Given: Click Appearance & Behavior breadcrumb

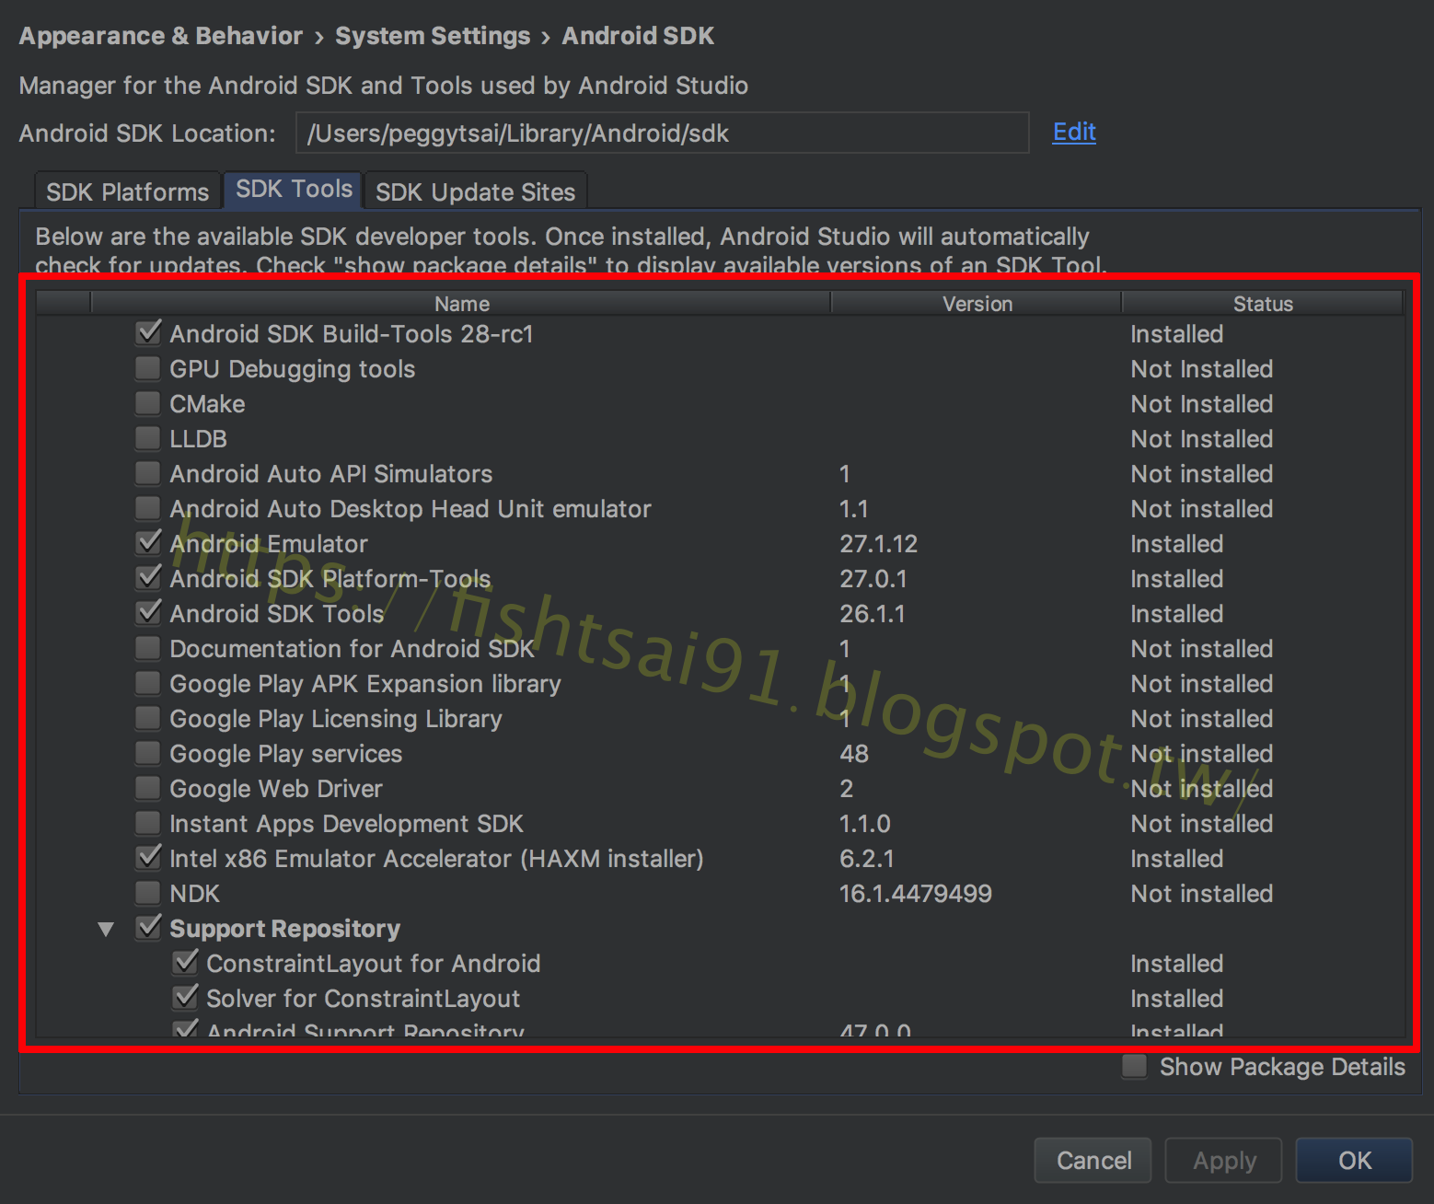Looking at the screenshot, I should click(161, 36).
